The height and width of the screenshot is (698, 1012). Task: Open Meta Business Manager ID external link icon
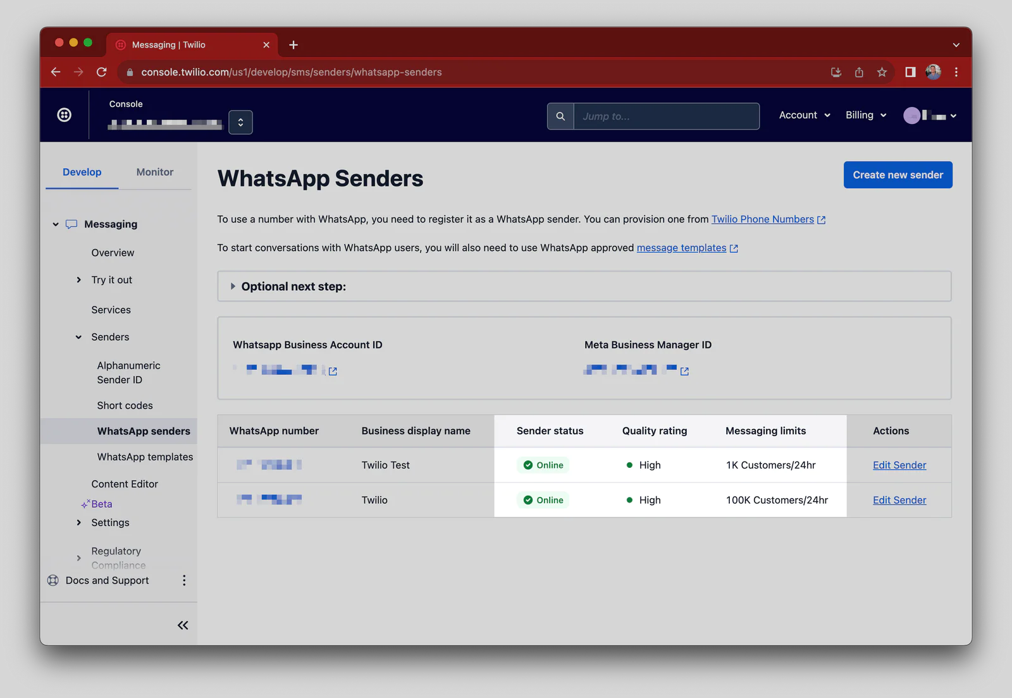(684, 372)
